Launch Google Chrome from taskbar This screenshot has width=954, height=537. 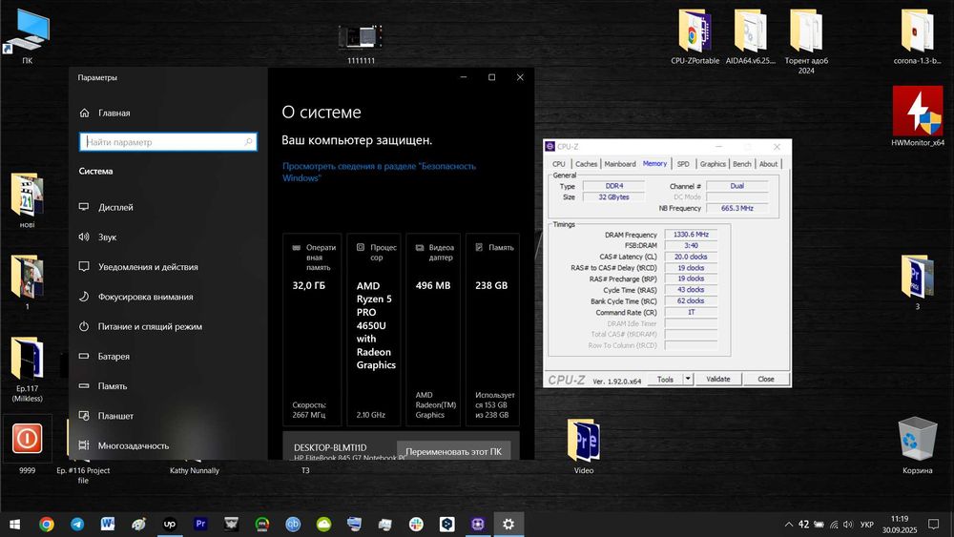click(x=46, y=524)
